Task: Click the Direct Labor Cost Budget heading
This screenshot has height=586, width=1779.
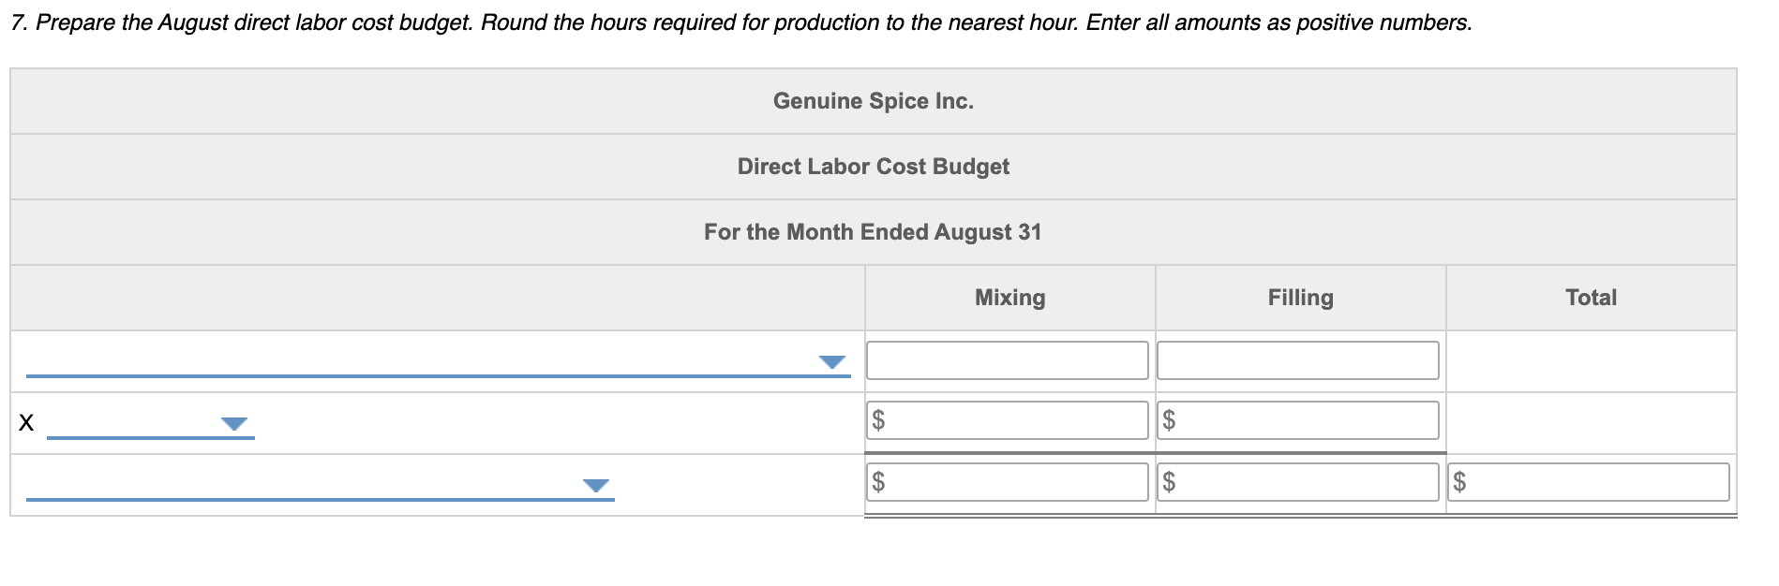Action: tap(874, 167)
